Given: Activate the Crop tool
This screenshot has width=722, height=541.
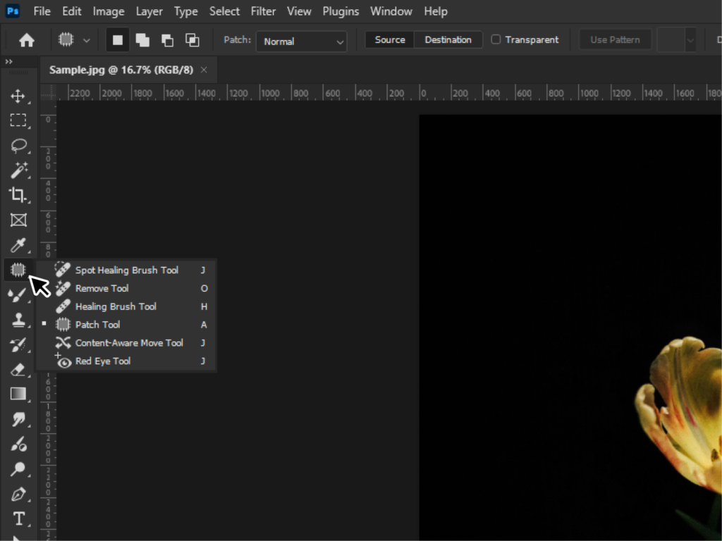Looking at the screenshot, I should (x=19, y=195).
